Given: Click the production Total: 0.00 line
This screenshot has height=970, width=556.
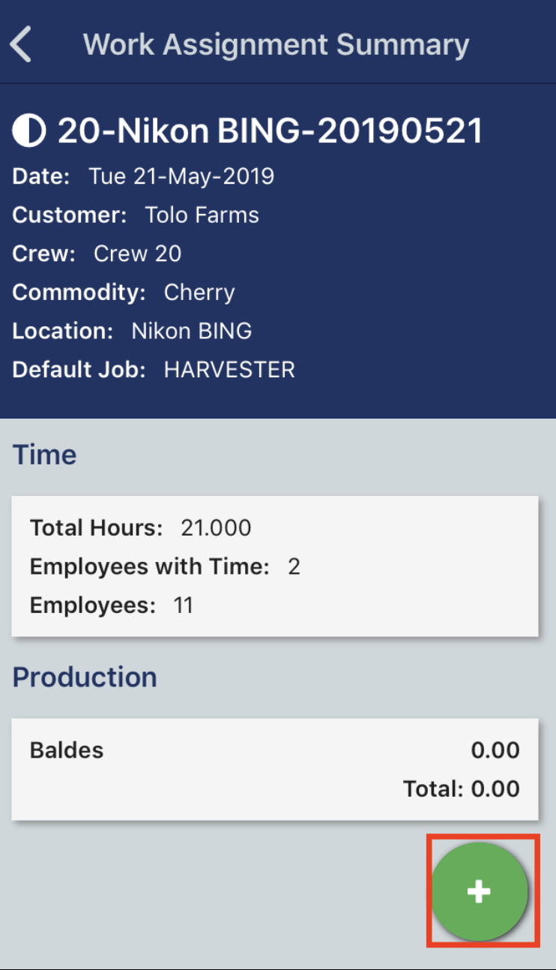Looking at the screenshot, I should 461,788.
